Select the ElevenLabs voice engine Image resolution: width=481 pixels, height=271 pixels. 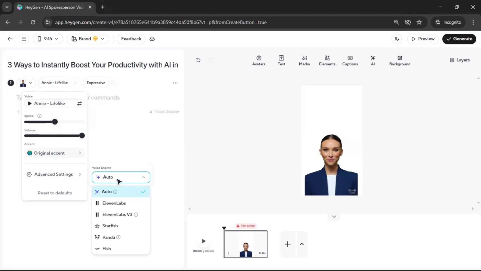(114, 203)
